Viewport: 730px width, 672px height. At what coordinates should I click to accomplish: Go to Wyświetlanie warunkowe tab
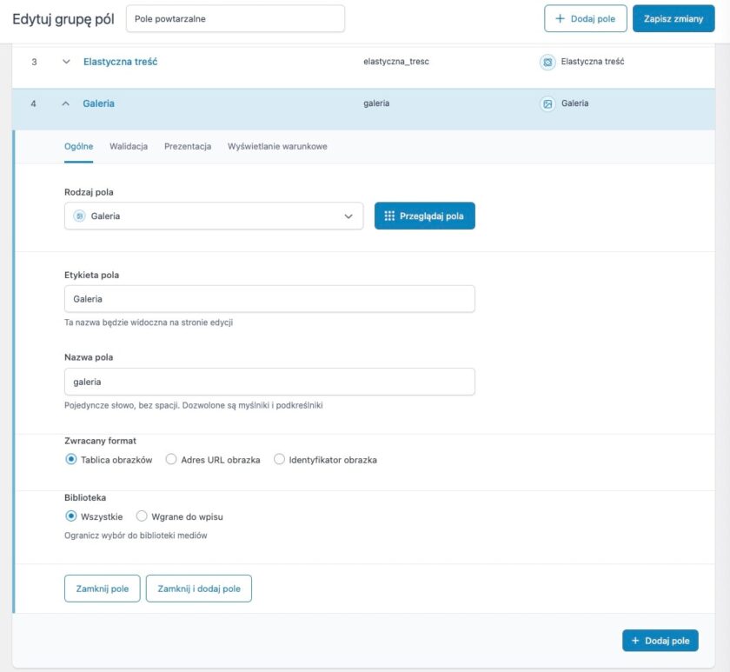(277, 146)
